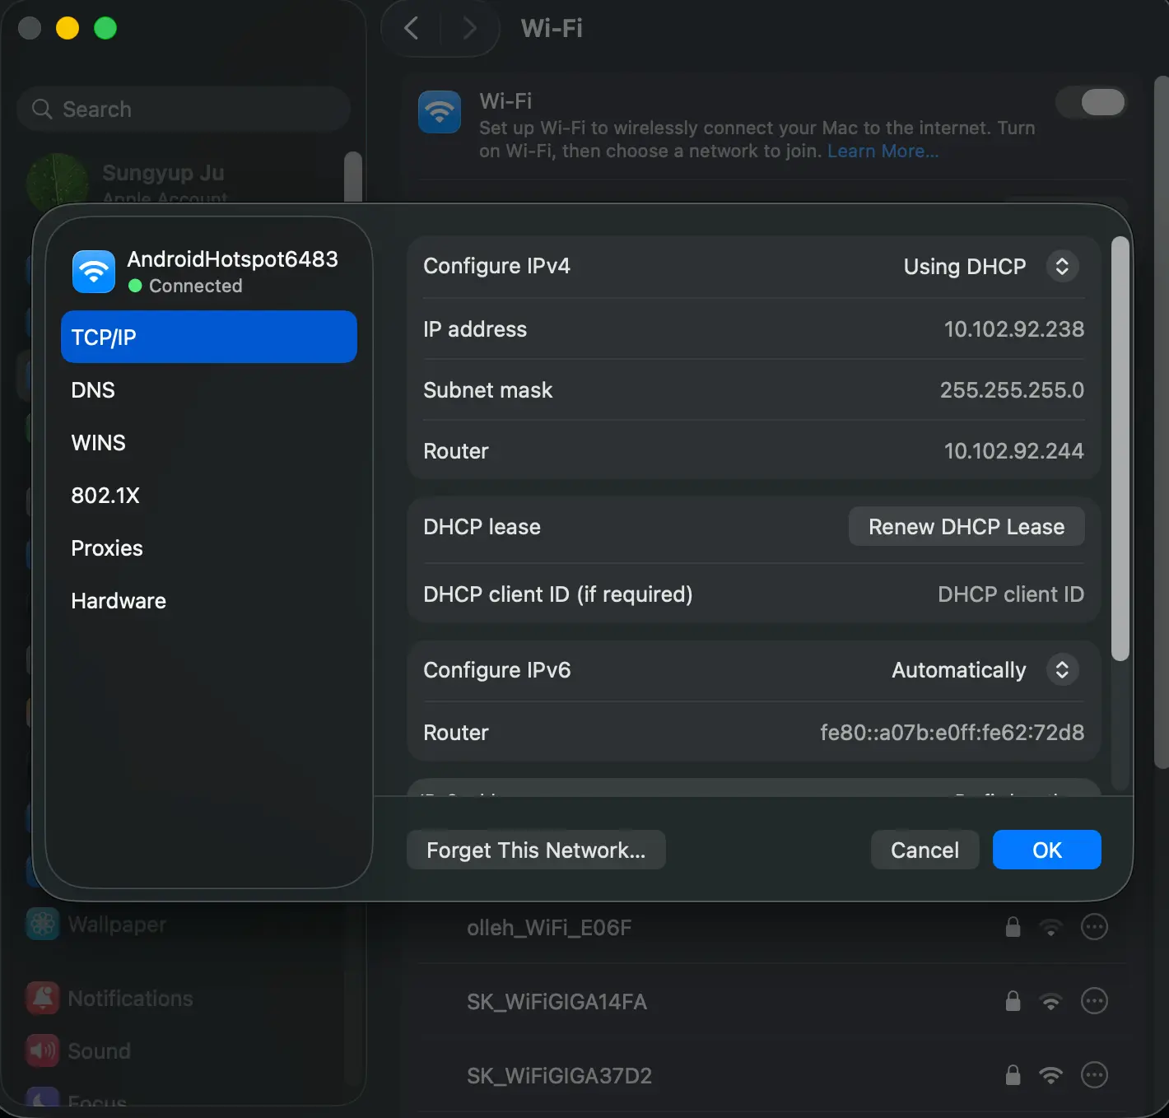
Task: Switch to the DNS tab
Action: tap(92, 389)
